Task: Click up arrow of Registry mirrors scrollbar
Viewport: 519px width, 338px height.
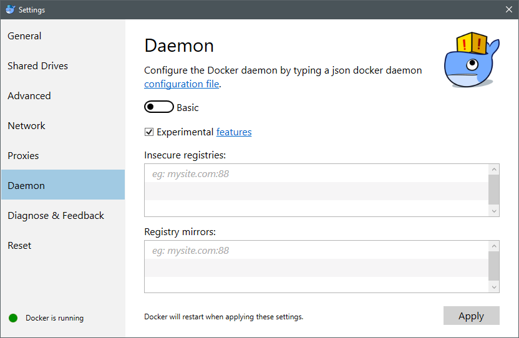Action: pyautogui.click(x=494, y=246)
